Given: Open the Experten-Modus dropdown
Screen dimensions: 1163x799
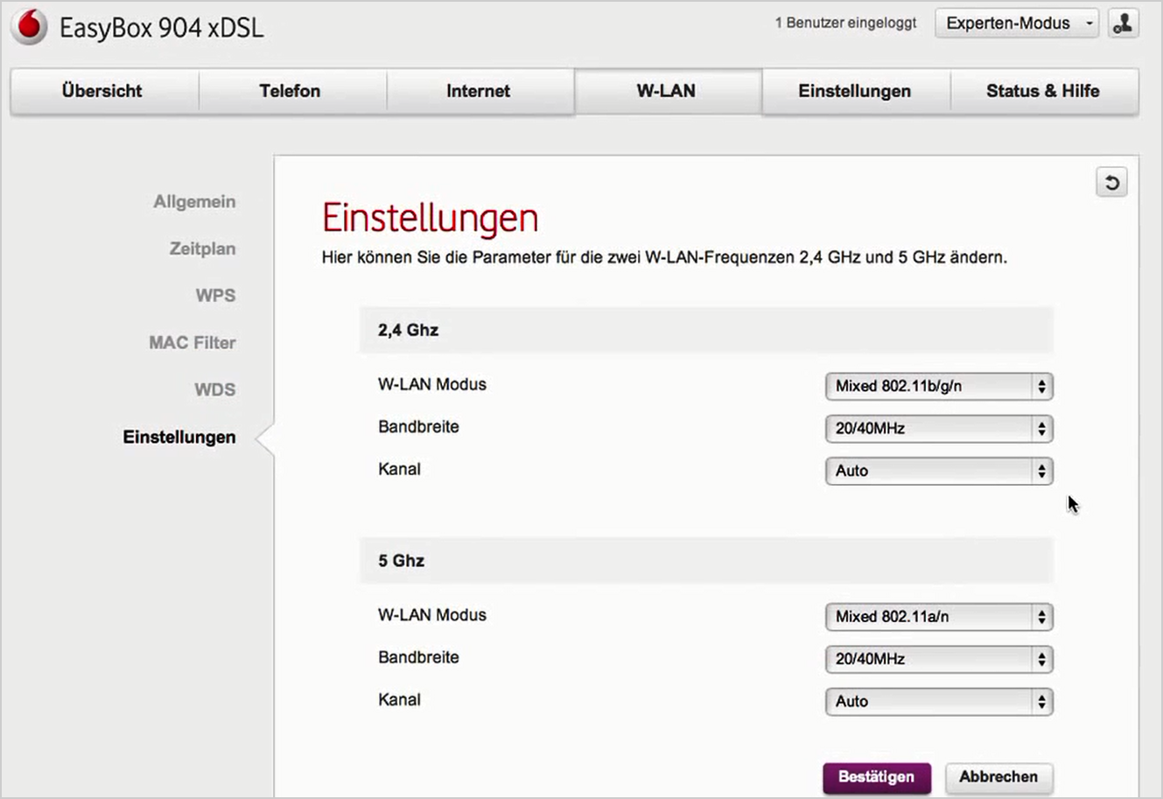Looking at the screenshot, I should [x=1016, y=25].
